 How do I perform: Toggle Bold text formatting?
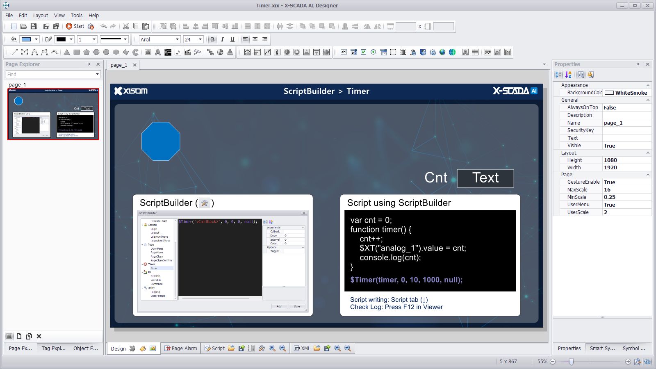[x=212, y=39]
